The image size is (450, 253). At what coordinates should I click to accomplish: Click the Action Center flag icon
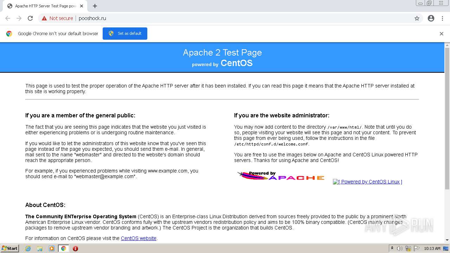click(x=417, y=248)
